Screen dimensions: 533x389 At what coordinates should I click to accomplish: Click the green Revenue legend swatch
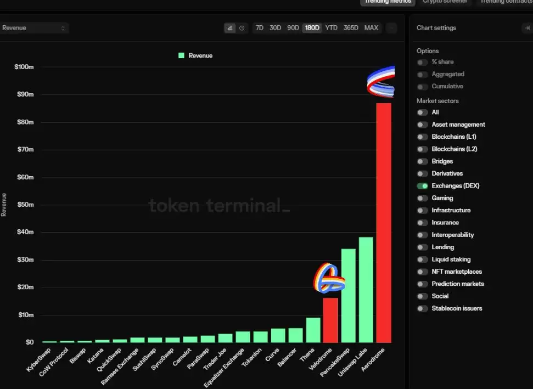[181, 55]
